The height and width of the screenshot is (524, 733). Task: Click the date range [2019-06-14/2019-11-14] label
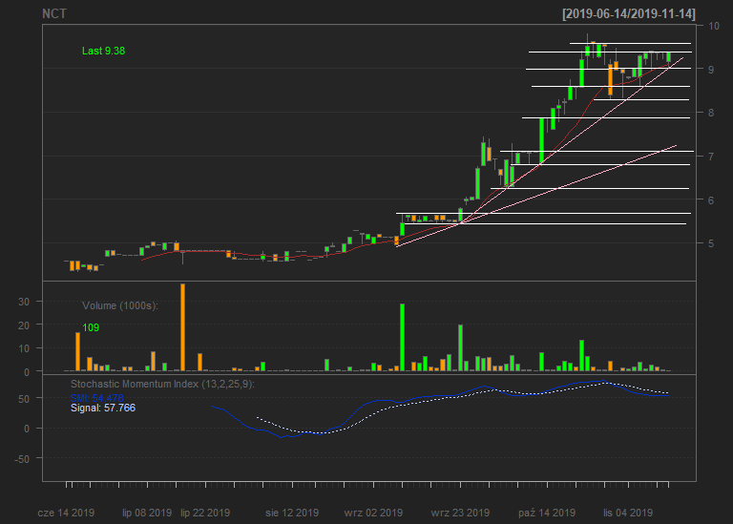(x=629, y=14)
